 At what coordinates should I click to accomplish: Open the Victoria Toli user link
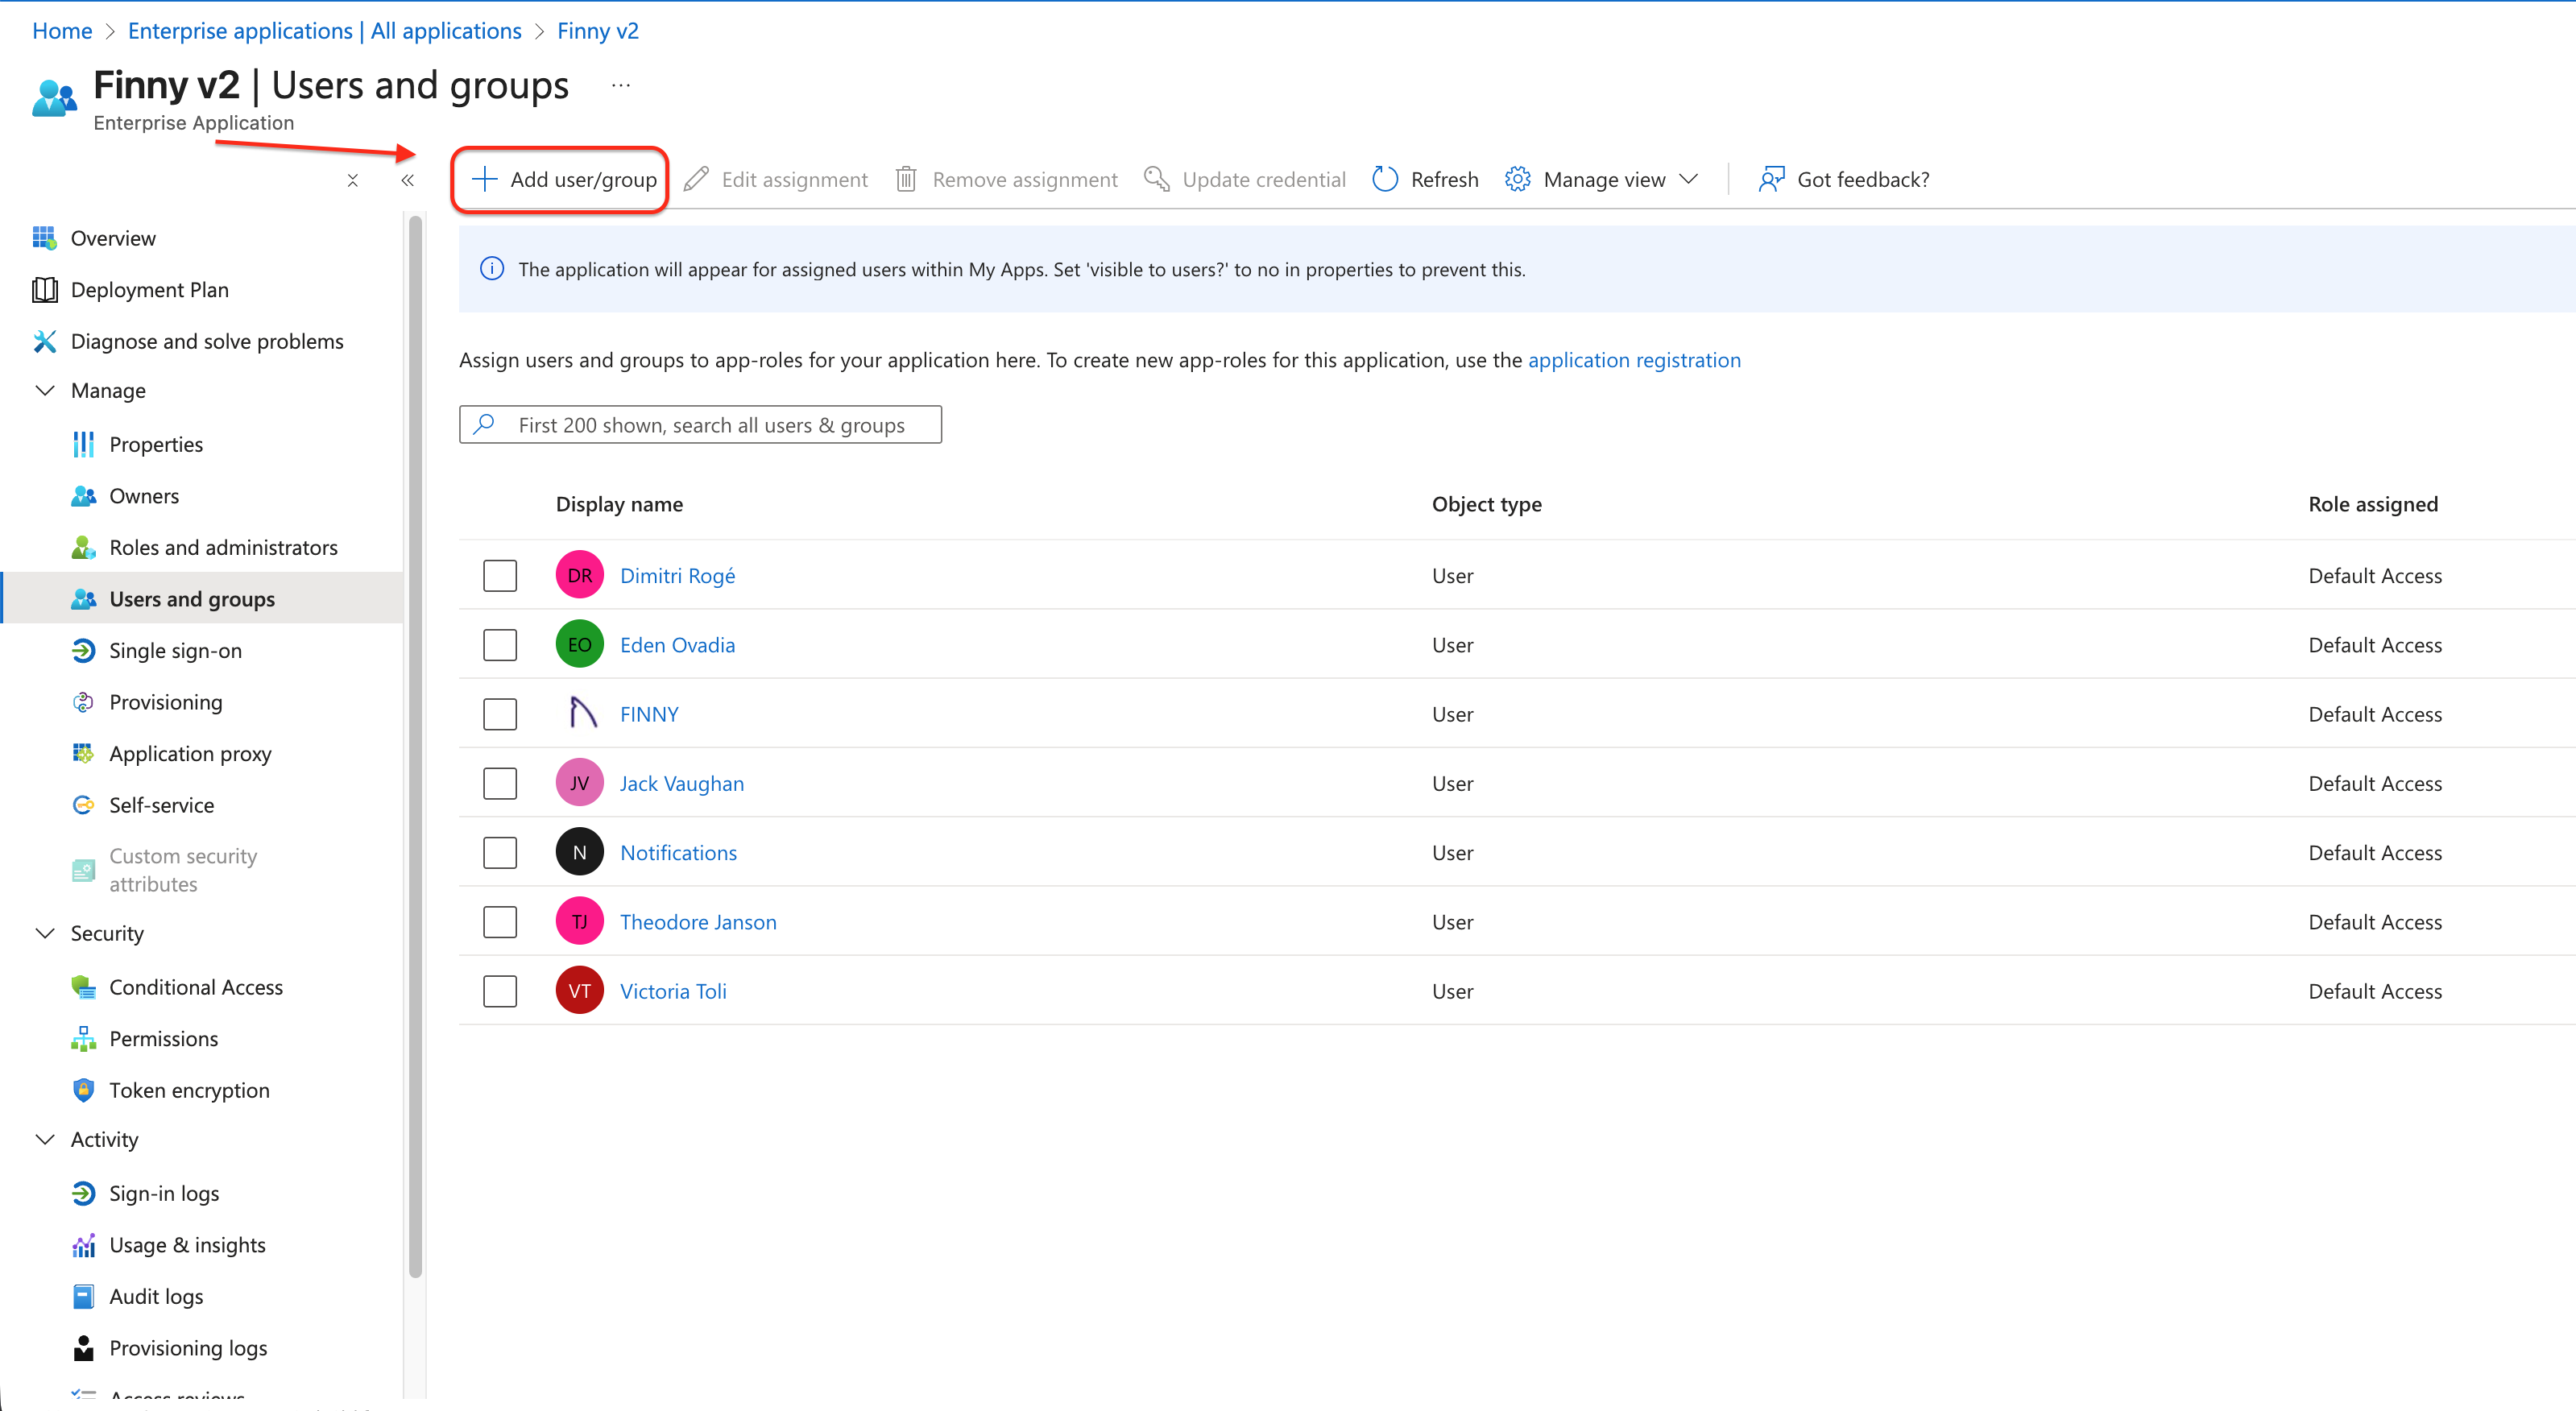(x=673, y=992)
